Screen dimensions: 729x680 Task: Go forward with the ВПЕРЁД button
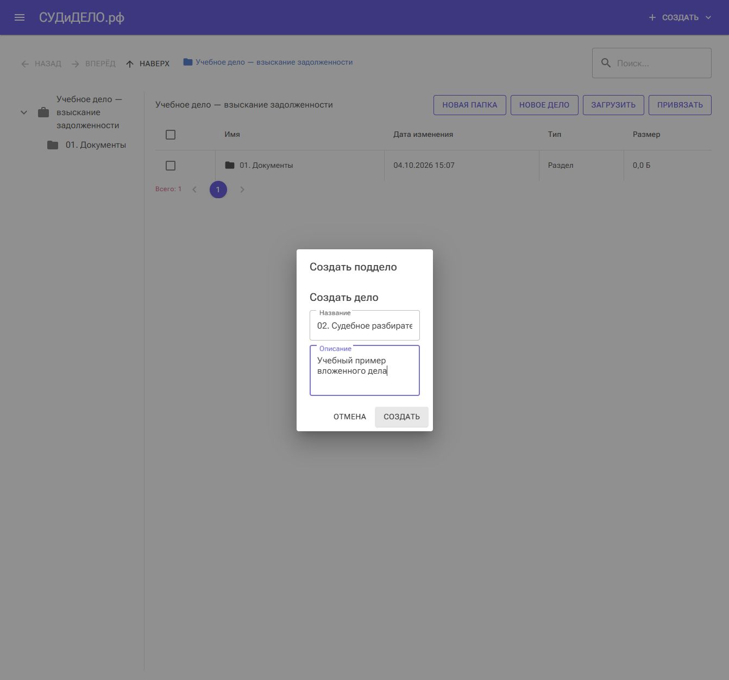click(x=93, y=64)
